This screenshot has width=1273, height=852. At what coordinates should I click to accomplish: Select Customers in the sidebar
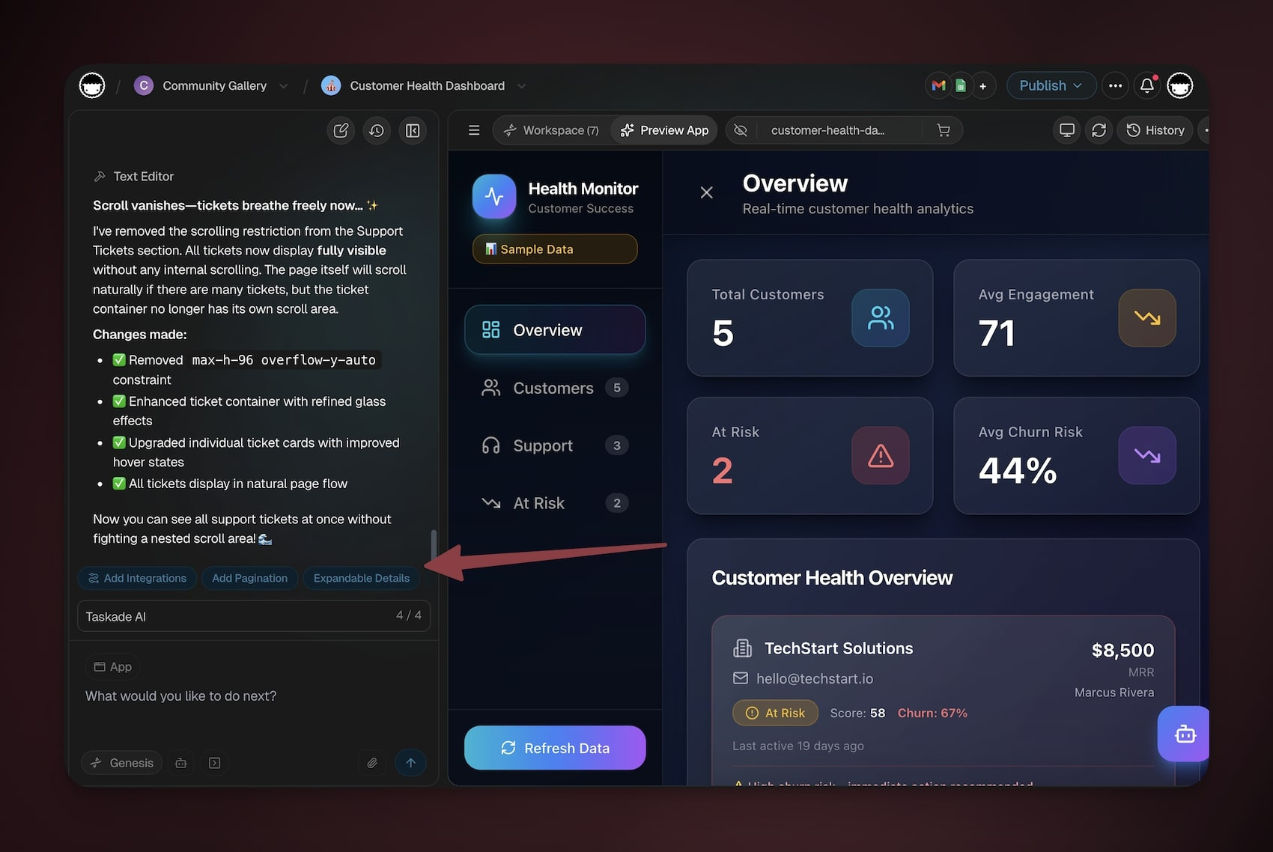point(553,388)
